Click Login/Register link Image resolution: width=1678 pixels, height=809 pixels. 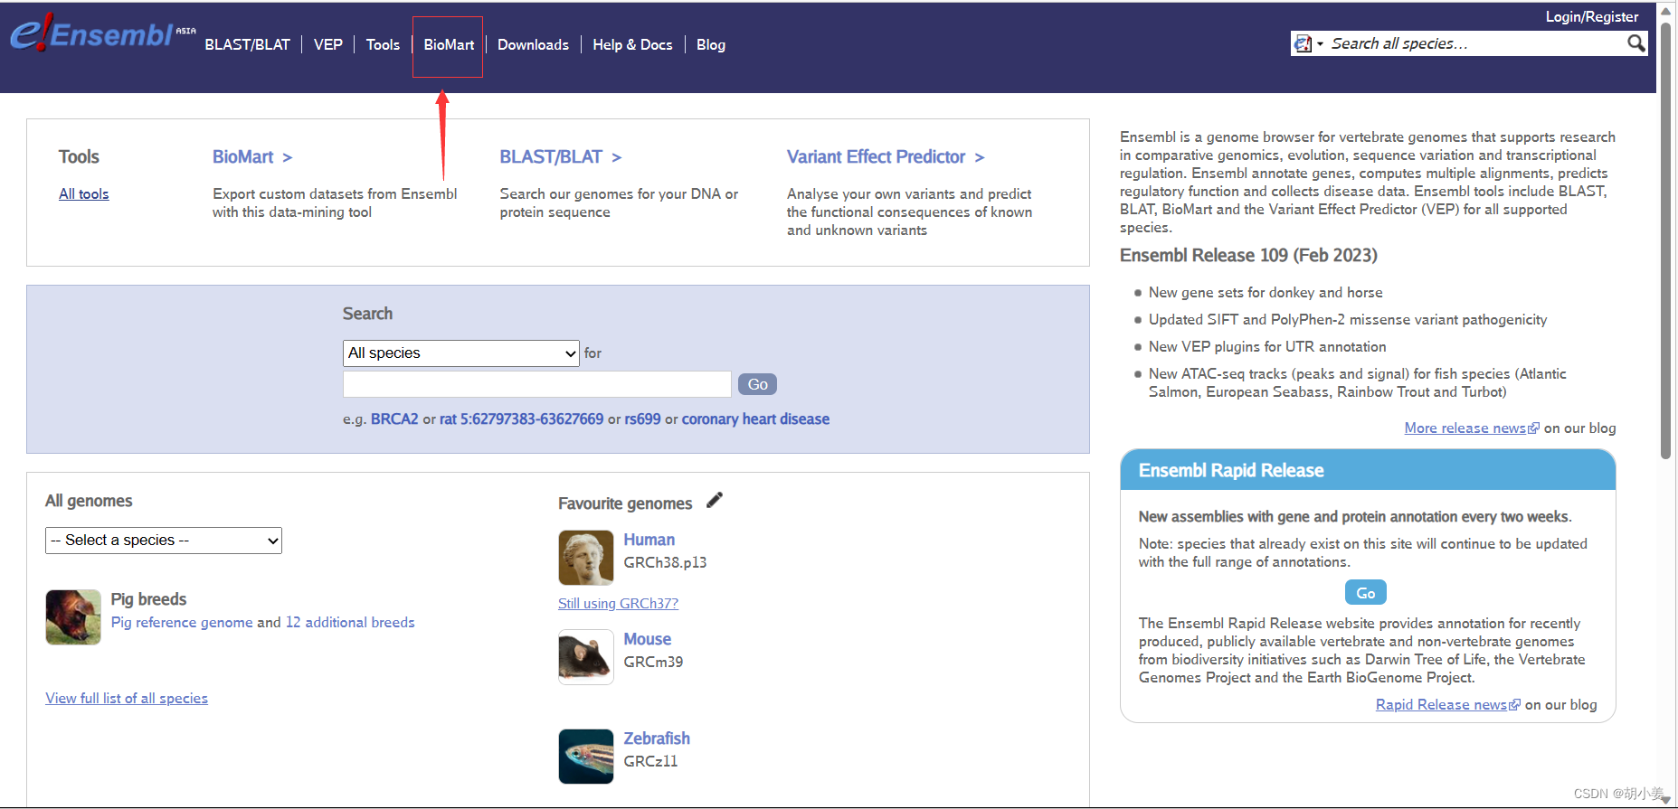click(1591, 16)
